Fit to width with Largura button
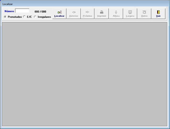170x129 pixels. (130, 14)
